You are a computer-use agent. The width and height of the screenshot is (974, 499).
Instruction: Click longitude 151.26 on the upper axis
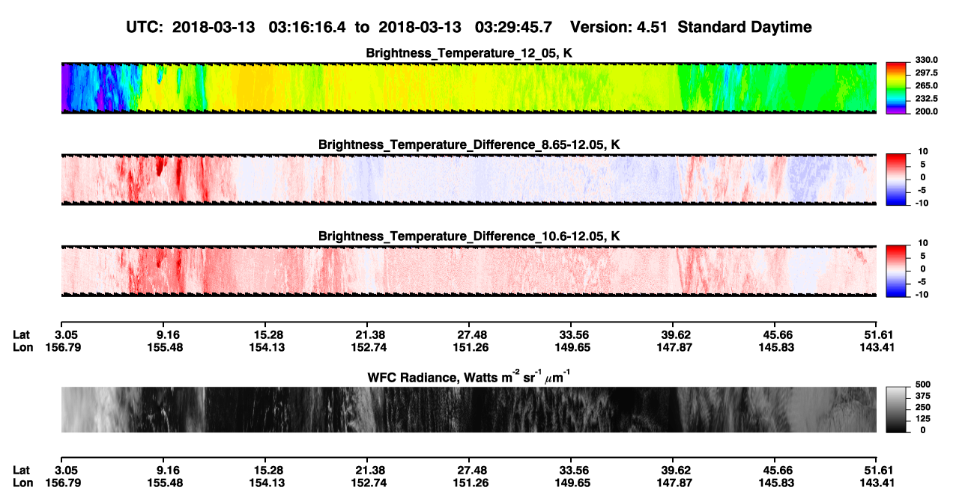pos(472,347)
